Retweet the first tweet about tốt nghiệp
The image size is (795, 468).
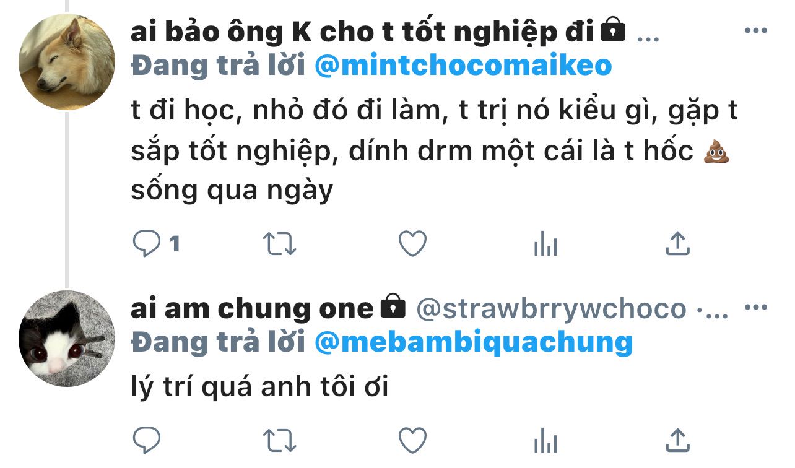(280, 244)
